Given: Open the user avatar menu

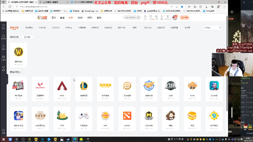Looking at the screenshot, I should click(x=175, y=17).
